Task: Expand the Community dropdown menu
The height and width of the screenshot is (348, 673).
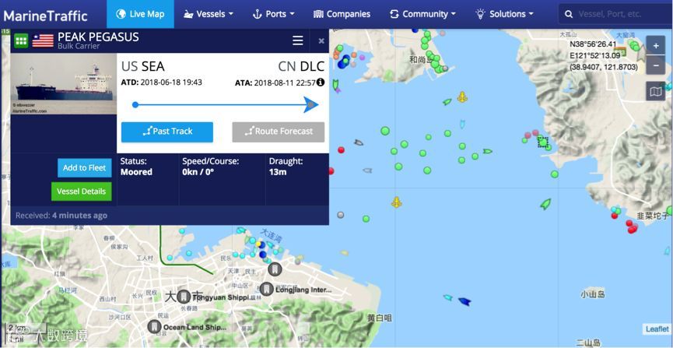Action: [x=422, y=14]
